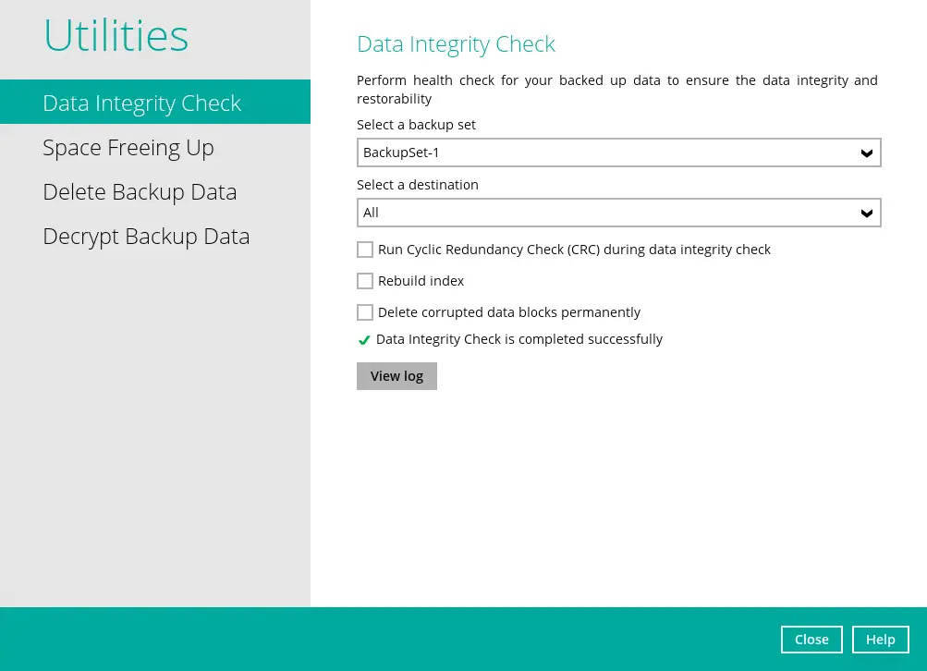Click the completed successfully status message

click(518, 339)
